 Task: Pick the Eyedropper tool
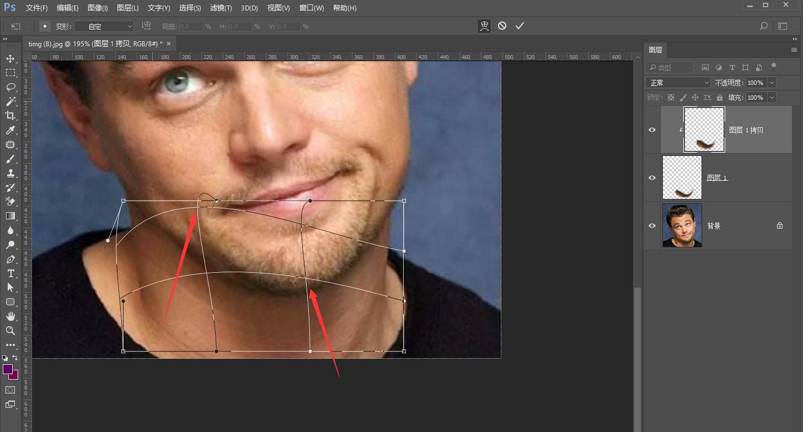point(10,130)
